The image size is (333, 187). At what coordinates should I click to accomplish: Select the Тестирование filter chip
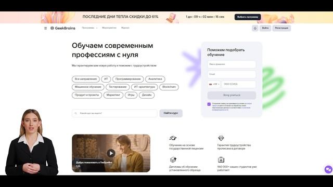click(x=118, y=87)
